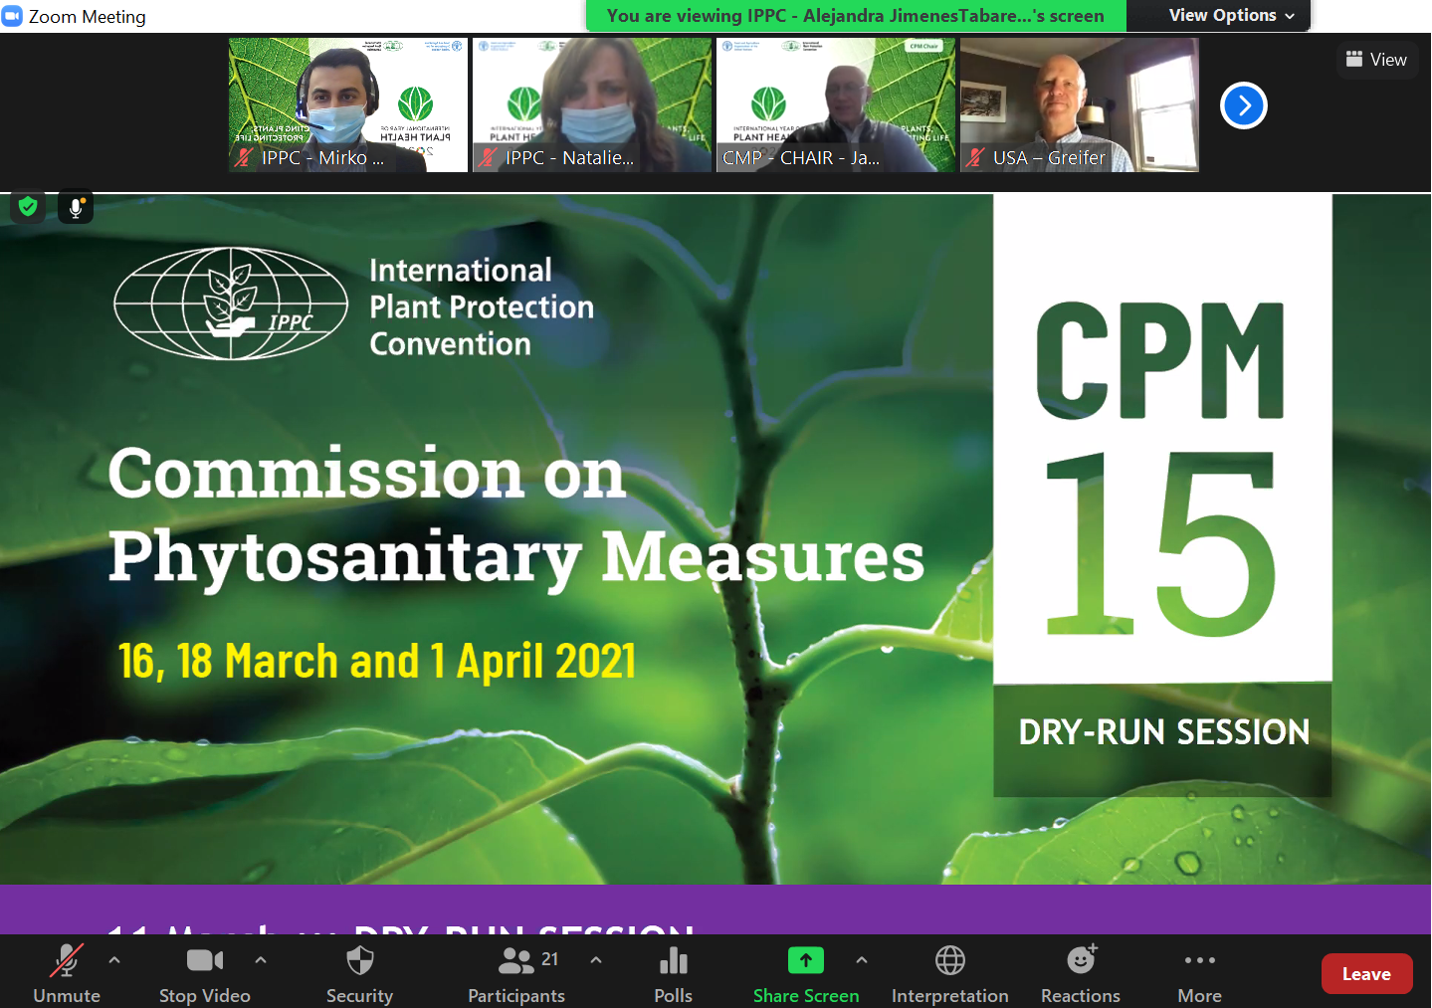1432x1008 pixels.
Task: Click the Unmute microphone icon
Action: click(x=67, y=960)
